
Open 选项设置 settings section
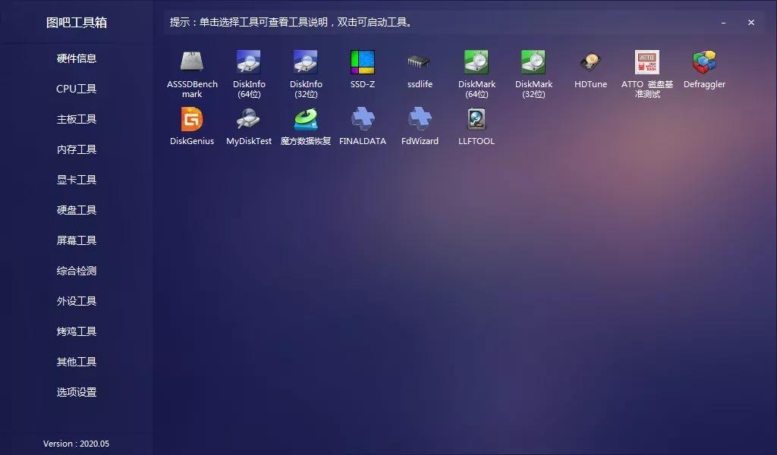click(76, 392)
